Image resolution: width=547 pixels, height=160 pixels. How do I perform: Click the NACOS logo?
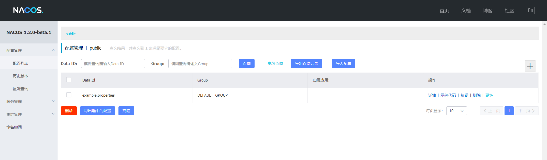coord(28,10)
